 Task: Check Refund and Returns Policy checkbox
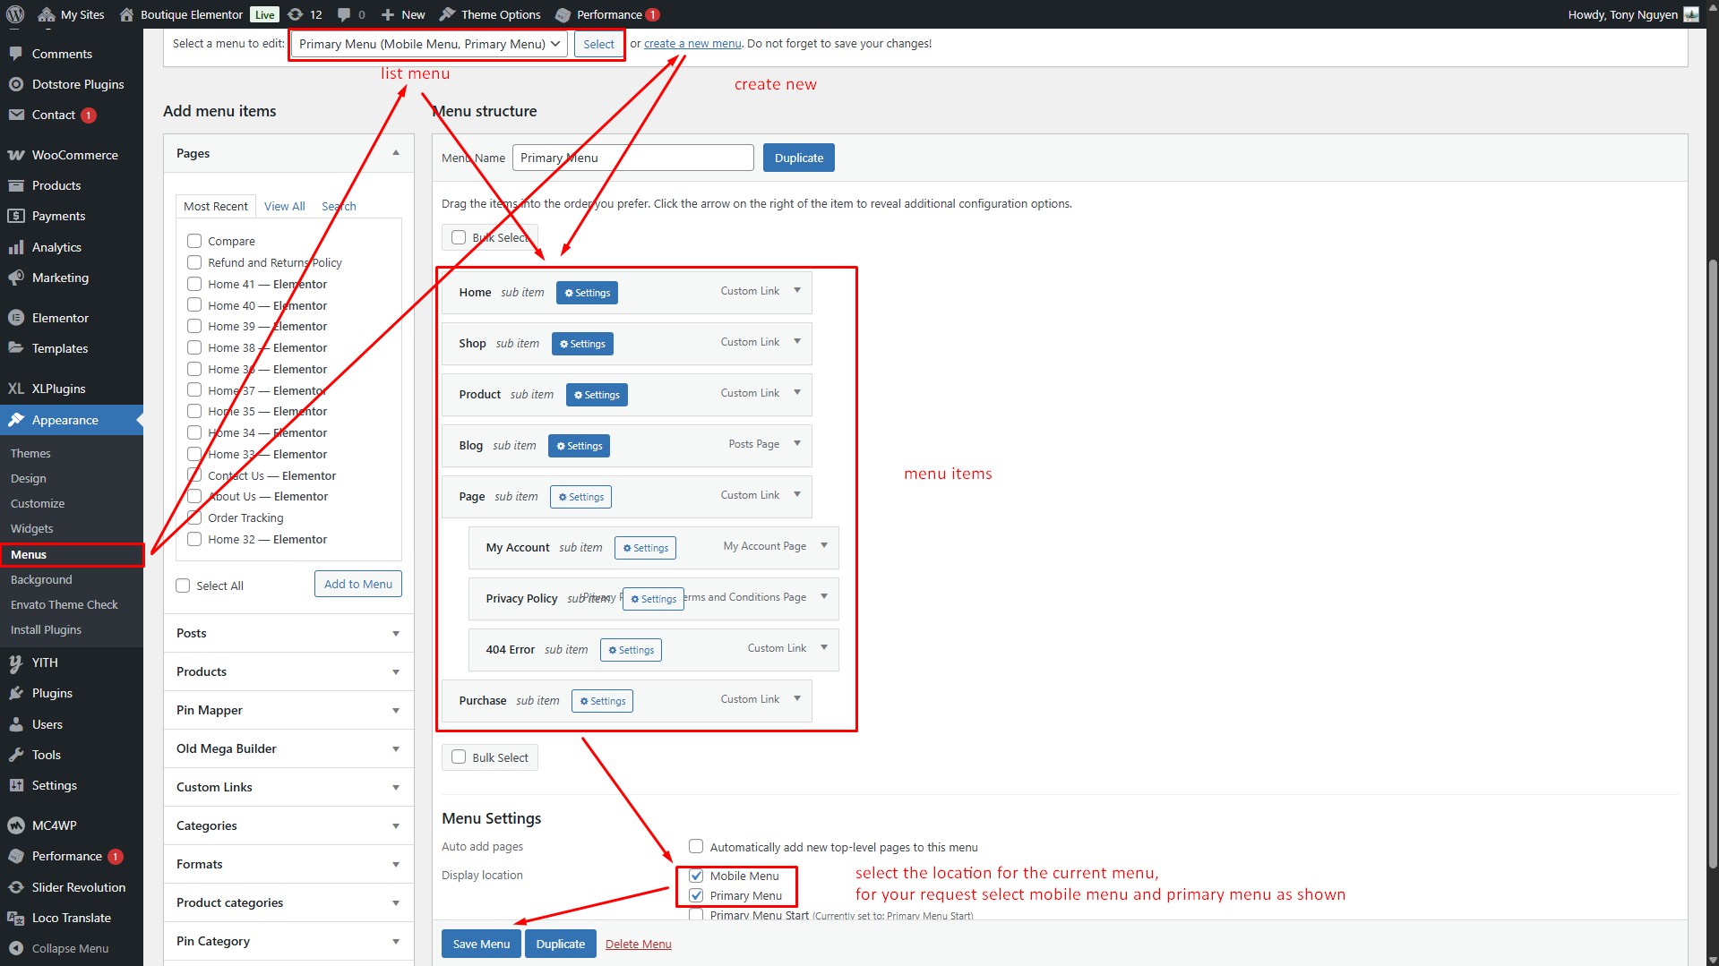pos(194,262)
